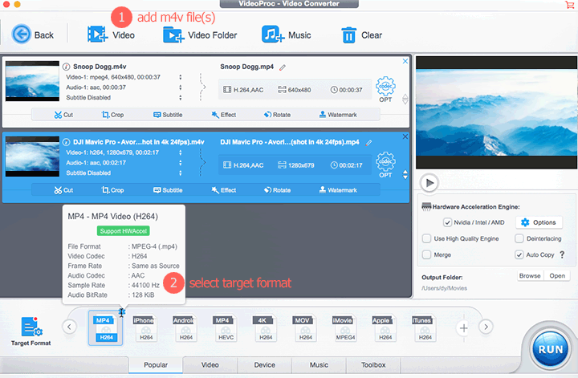Reorder Snoop Dogg item with up/down arrows
Screen dimensions: 578x378
(x=405, y=99)
